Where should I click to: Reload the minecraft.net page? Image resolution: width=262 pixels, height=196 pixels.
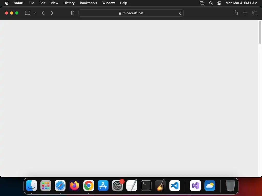[x=180, y=13]
